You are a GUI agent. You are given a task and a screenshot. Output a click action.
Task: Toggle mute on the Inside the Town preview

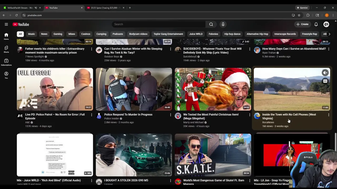tap(325, 73)
